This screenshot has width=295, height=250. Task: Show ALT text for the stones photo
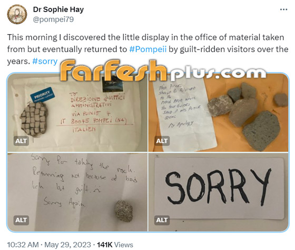click(162, 141)
